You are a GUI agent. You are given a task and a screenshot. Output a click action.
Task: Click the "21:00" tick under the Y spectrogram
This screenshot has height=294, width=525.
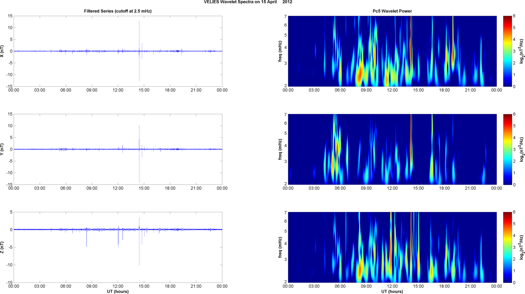pyautogui.click(x=470, y=188)
